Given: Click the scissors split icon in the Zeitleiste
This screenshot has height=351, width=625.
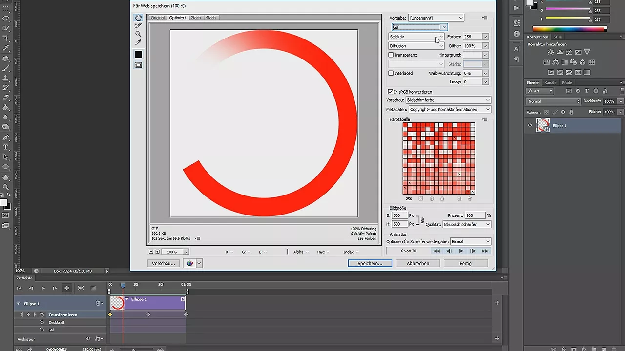Looking at the screenshot, I should [81, 288].
